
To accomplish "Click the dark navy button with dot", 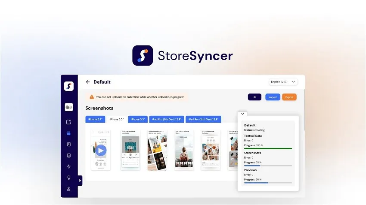I will tap(254, 97).
